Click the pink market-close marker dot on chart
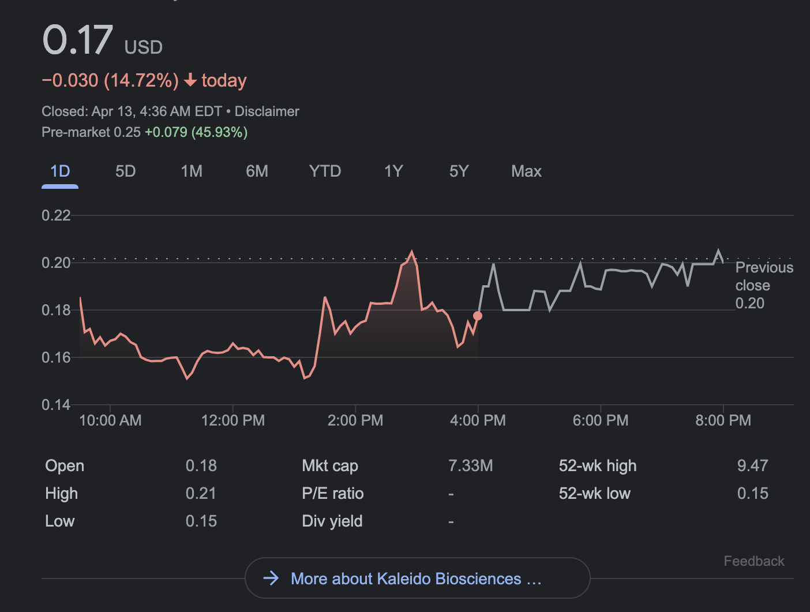The height and width of the screenshot is (612, 810). (478, 316)
